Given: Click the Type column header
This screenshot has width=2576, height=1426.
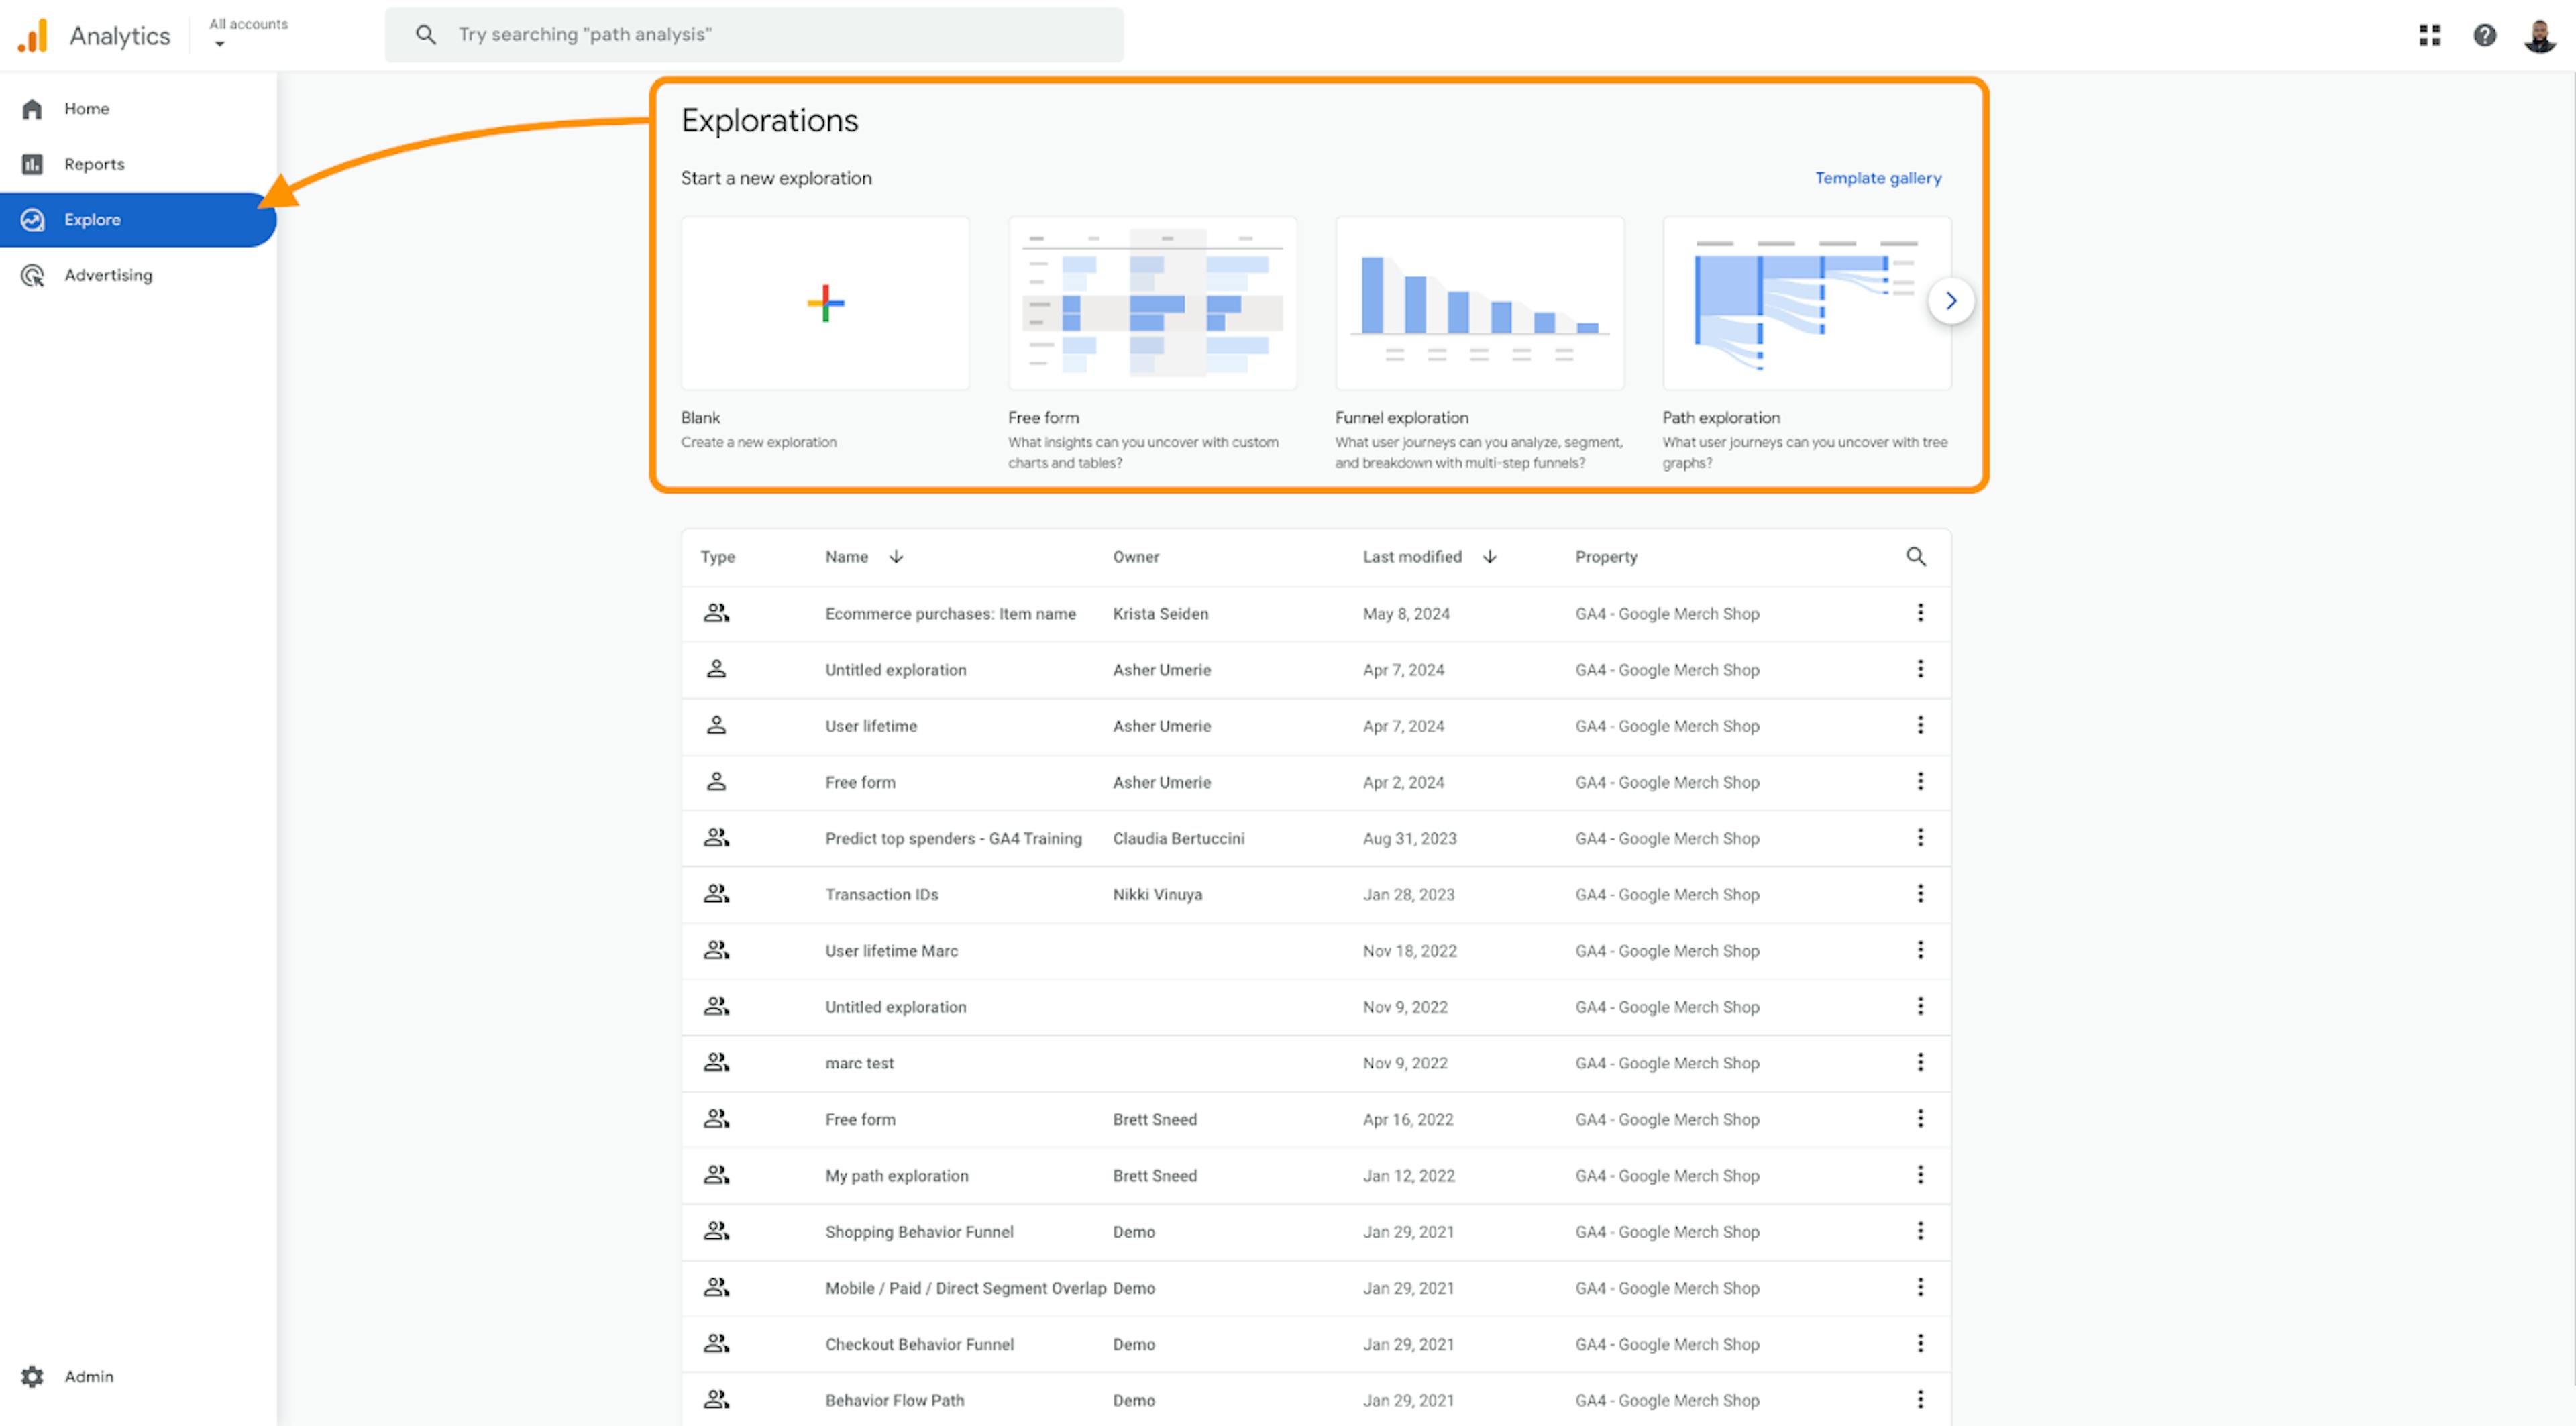Looking at the screenshot, I should pyautogui.click(x=717, y=557).
